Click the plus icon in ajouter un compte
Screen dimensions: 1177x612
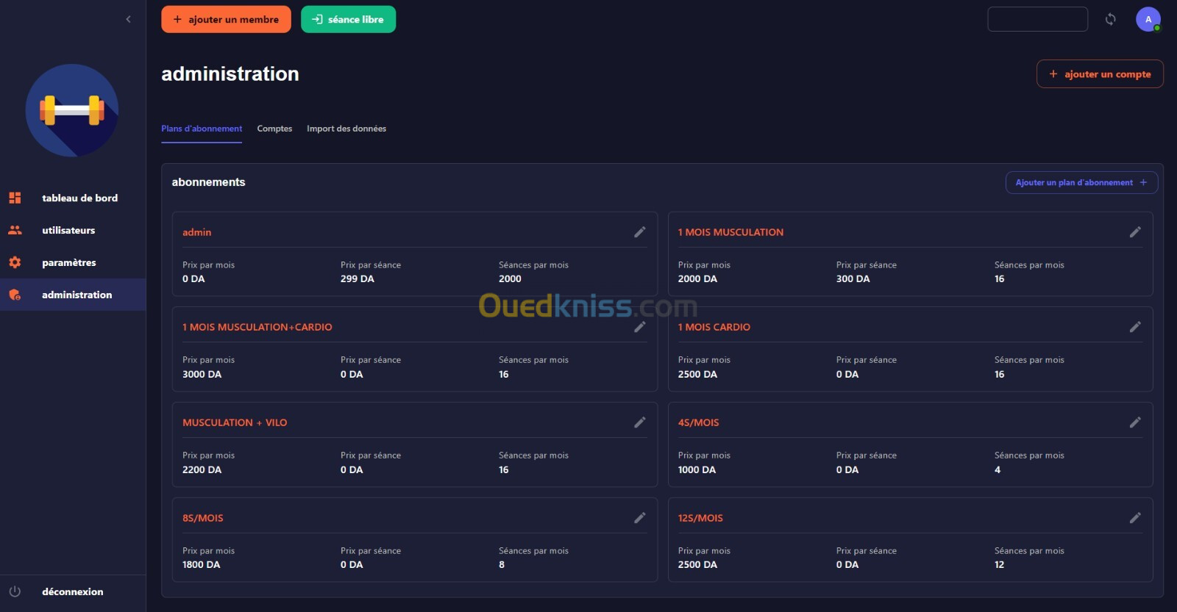point(1053,73)
